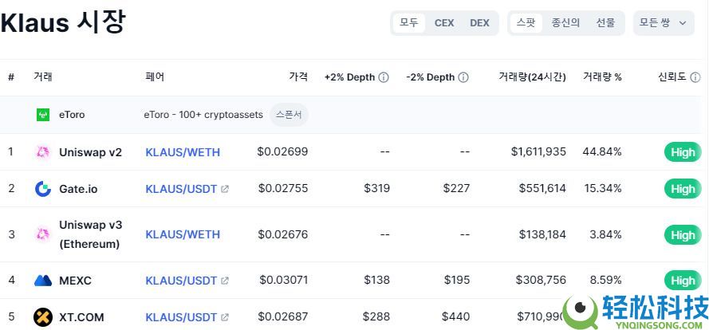Open the MEXC KLAUS/USDT pair link
The width and height of the screenshot is (709, 330).
tap(181, 281)
